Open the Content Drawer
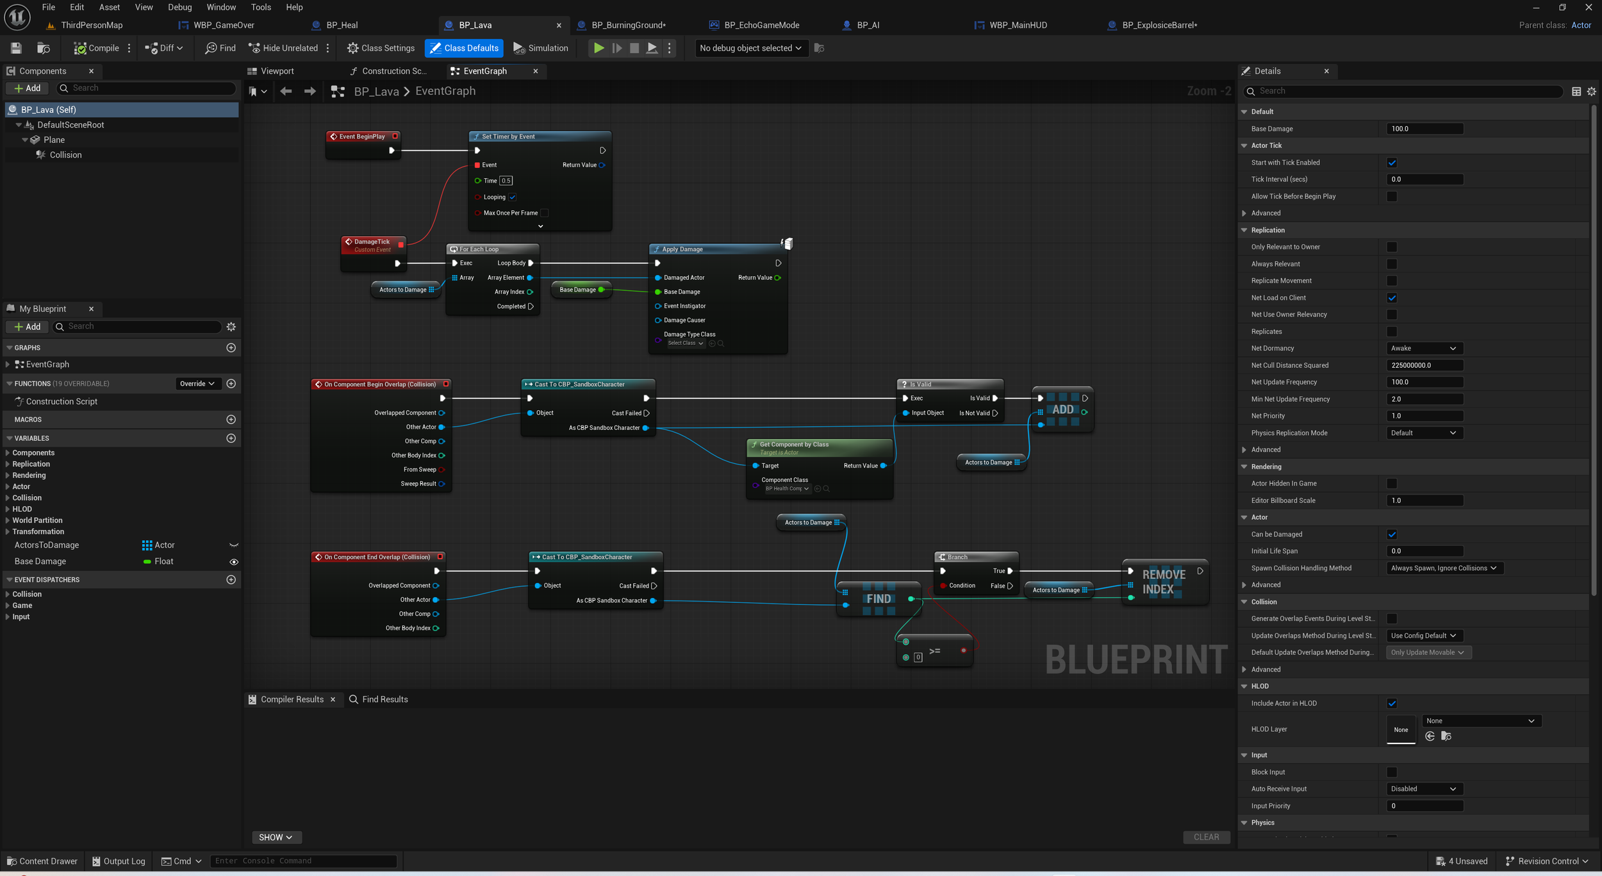1602x876 pixels. coord(42,861)
